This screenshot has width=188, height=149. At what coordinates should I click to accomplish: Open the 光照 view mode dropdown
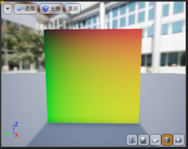[x=51, y=9]
